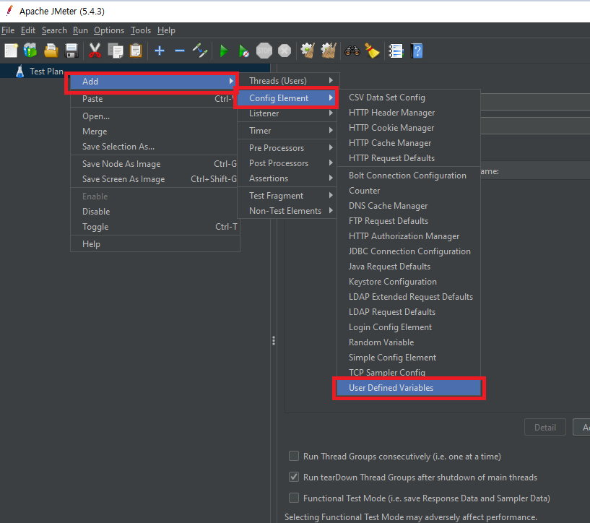Click the Copy icon in toolbar
590x523 pixels.
pos(116,51)
